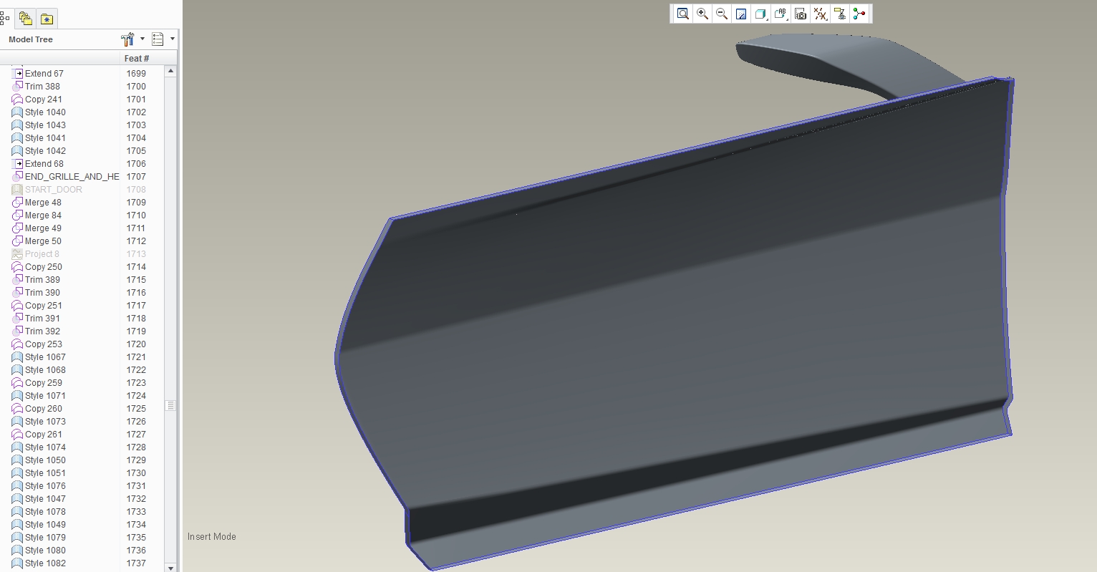
Task: Select the Copy 253 feature icon
Action: [x=18, y=344]
